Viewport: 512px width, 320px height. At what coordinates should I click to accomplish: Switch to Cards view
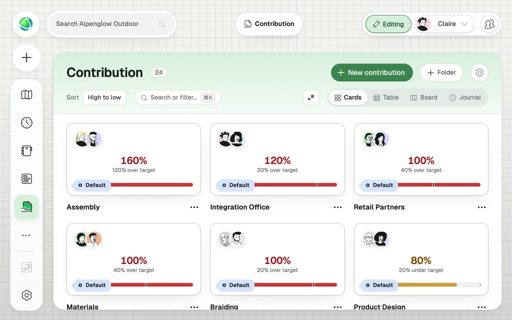348,97
